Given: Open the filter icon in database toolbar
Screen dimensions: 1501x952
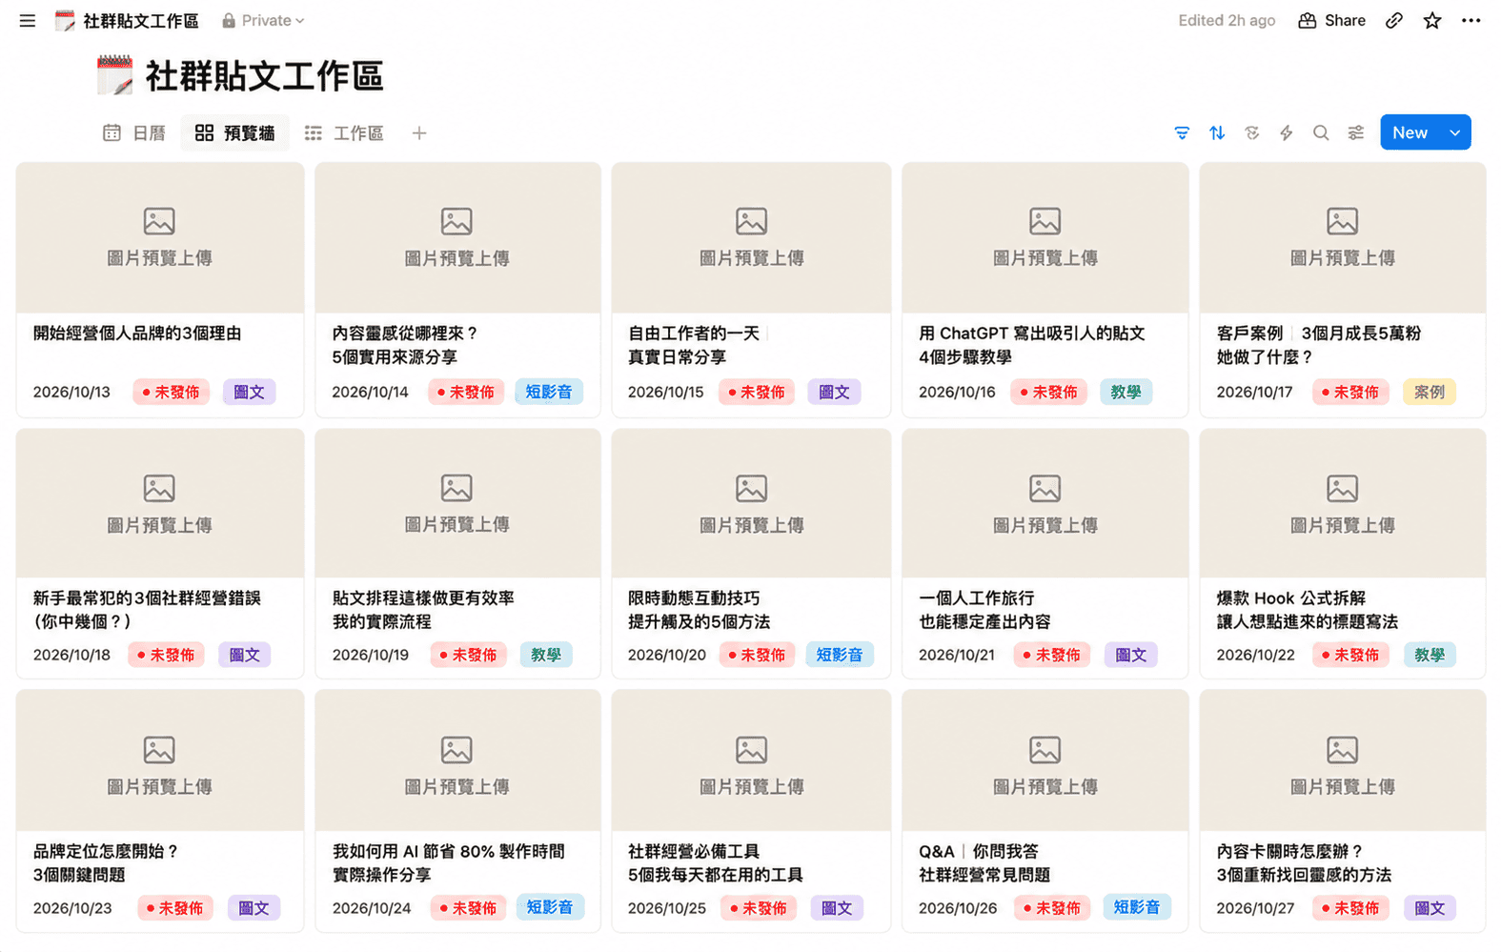Looking at the screenshot, I should pyautogui.click(x=1182, y=132).
